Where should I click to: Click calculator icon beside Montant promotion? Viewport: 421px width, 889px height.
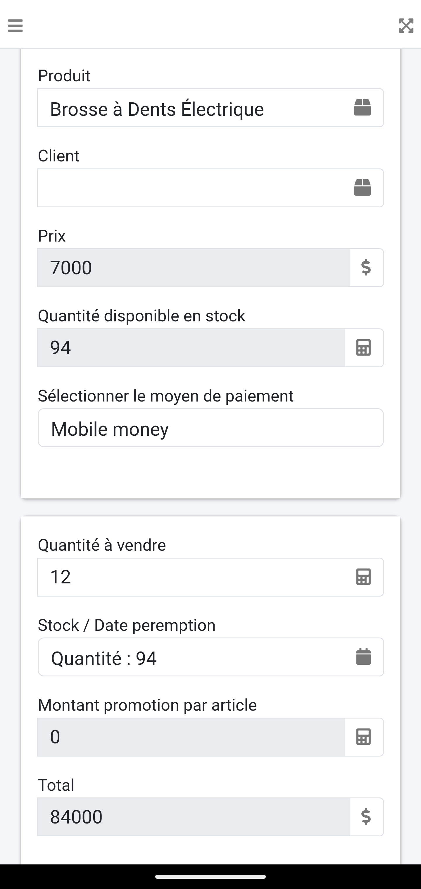(x=363, y=737)
